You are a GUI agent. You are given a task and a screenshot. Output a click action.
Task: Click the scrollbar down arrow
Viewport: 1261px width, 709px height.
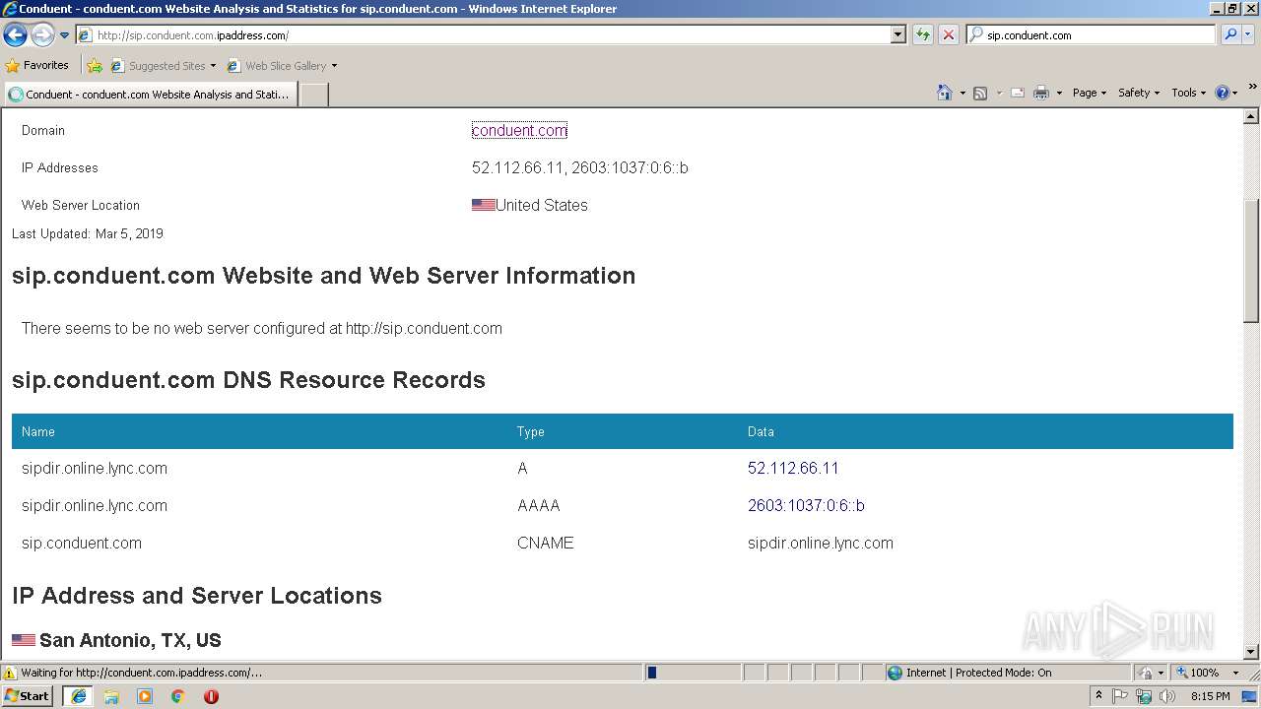coord(1251,652)
